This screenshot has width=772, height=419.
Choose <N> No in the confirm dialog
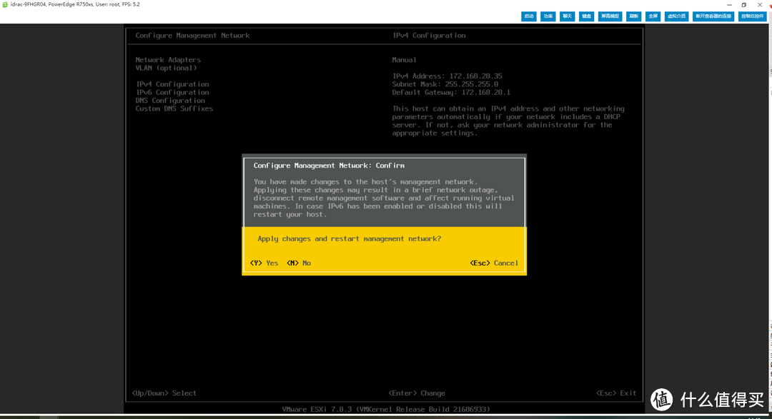(x=299, y=263)
